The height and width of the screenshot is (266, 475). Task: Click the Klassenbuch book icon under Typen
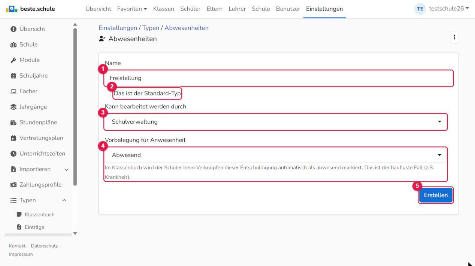[x=19, y=215]
